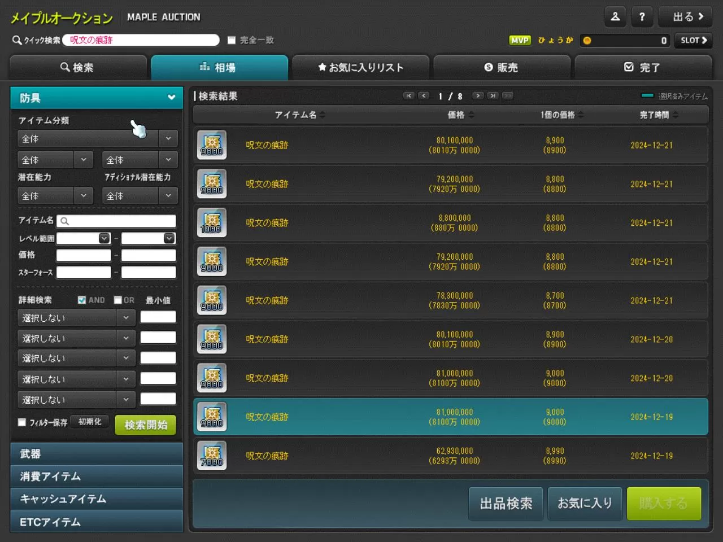Click the disabled double-arrow page skip button
The image size is (723, 542).
(508, 96)
